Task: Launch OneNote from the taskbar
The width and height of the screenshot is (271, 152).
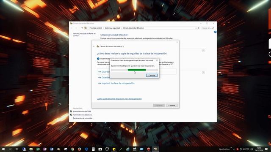Action: click(45, 149)
